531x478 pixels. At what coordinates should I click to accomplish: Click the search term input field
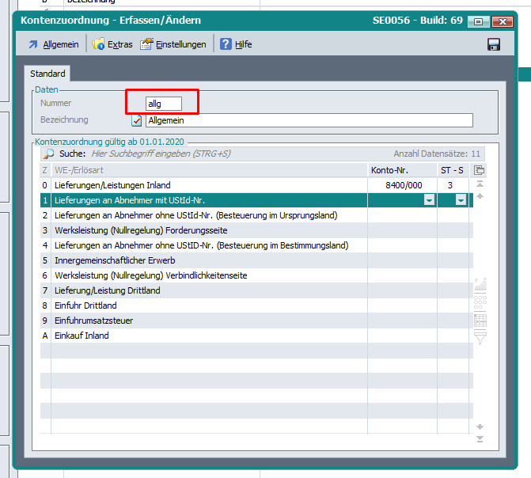(158, 154)
